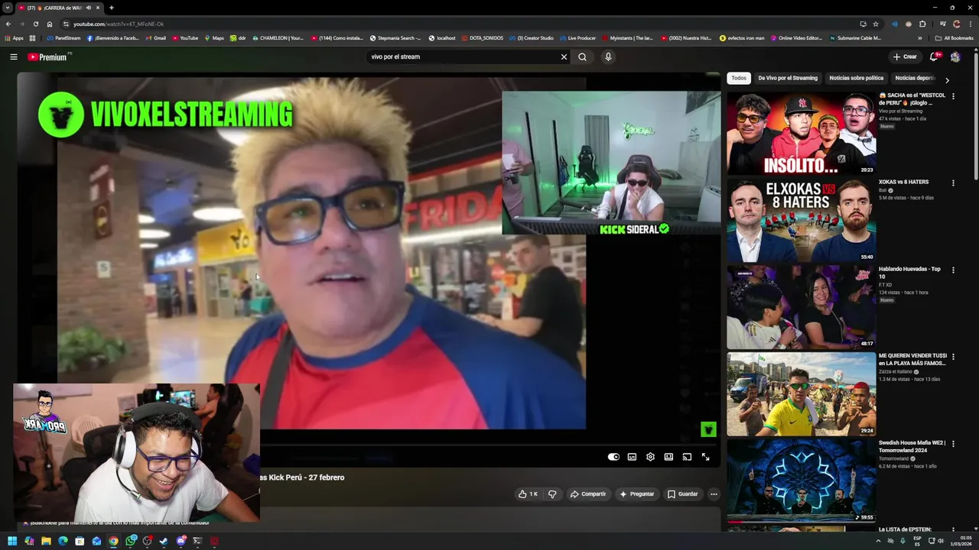Switch to theater mode
Viewport: 979px width, 550px height.
point(668,457)
